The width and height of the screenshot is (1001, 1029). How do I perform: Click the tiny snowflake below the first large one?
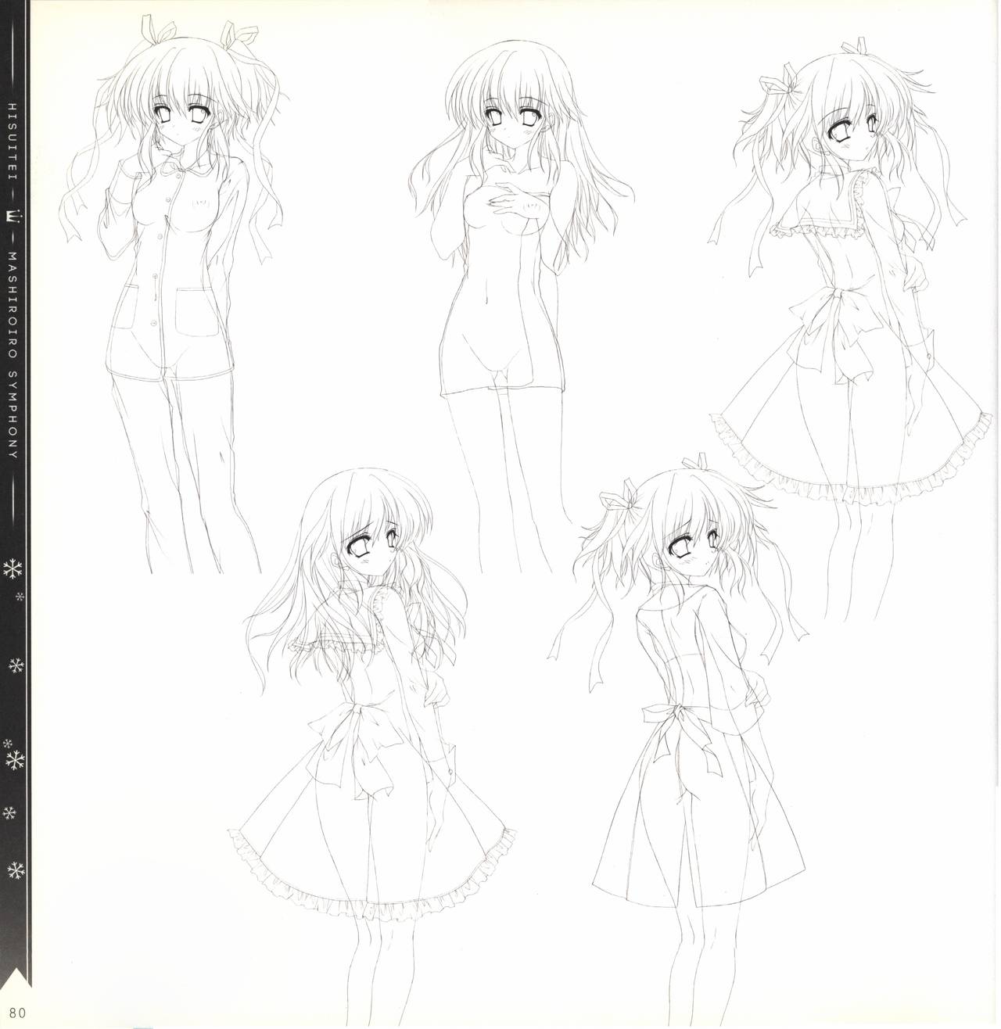[x=20, y=598]
